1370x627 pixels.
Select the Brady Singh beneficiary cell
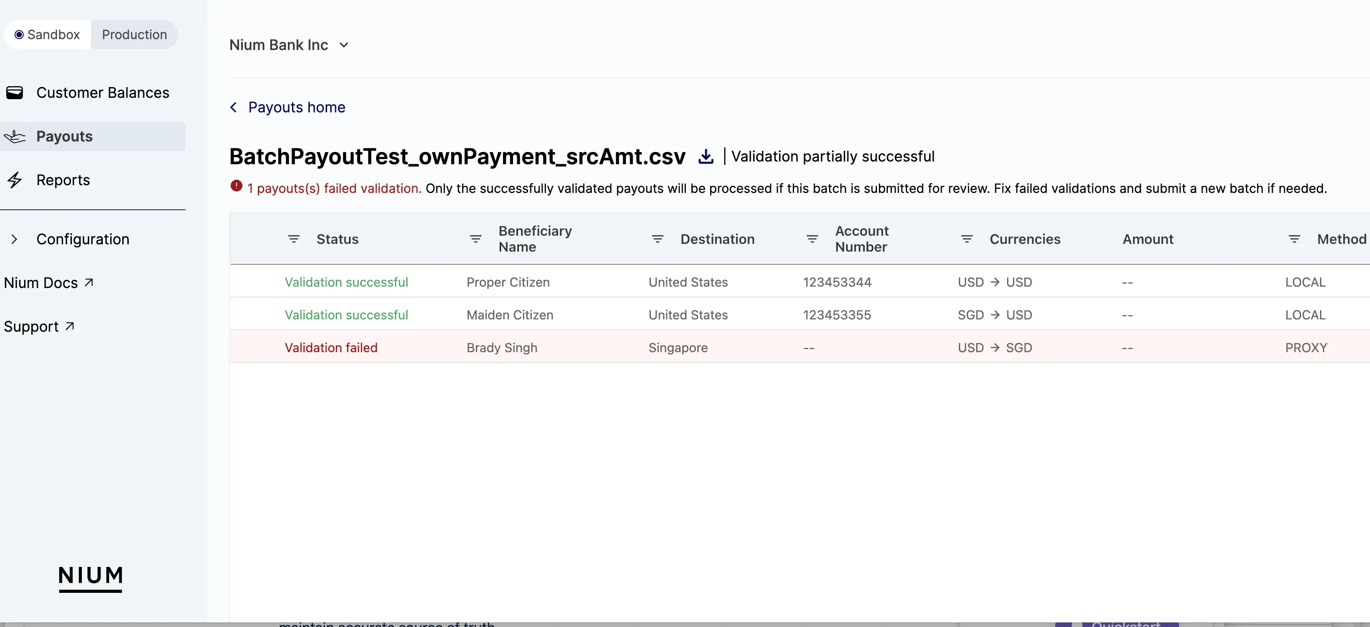[x=502, y=348]
